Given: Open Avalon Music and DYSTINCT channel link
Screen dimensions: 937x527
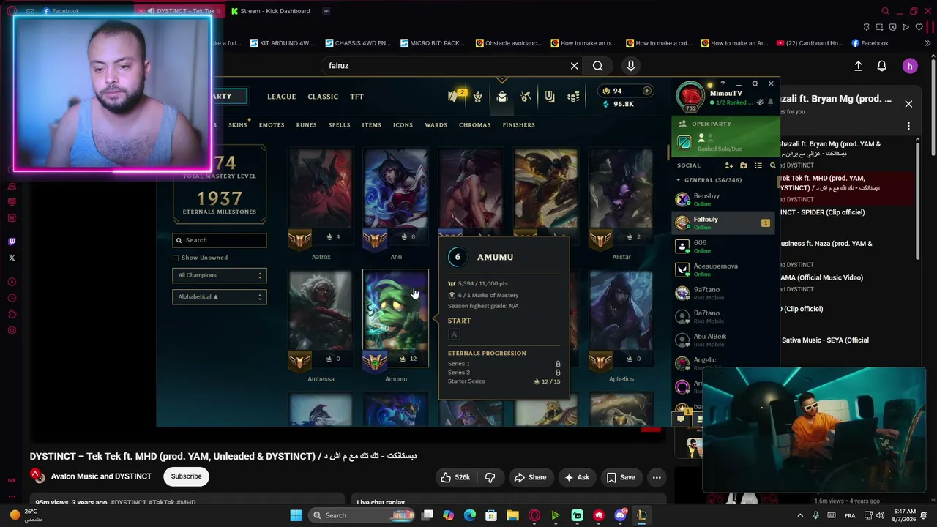Looking at the screenshot, I should tap(101, 476).
